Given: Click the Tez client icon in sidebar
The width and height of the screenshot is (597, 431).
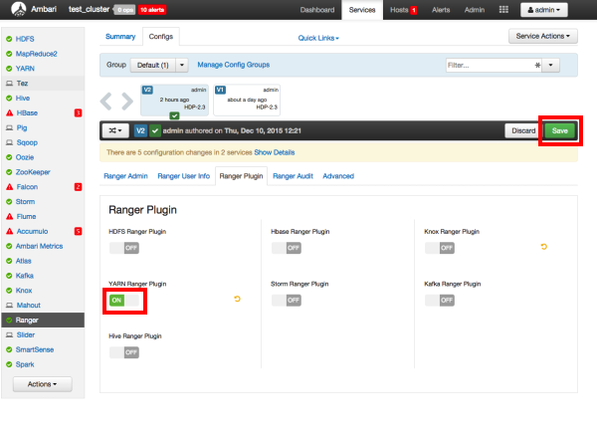Looking at the screenshot, I should pos(9,84).
